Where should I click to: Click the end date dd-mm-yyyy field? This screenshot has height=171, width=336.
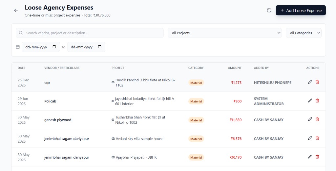point(86,47)
